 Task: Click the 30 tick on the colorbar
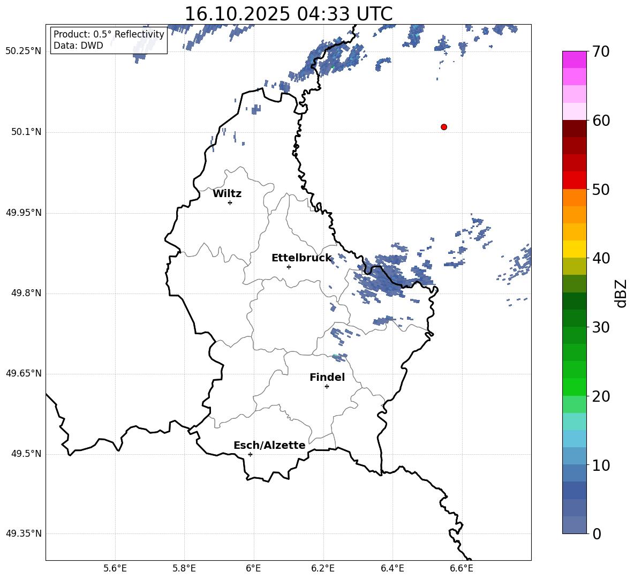point(600,327)
